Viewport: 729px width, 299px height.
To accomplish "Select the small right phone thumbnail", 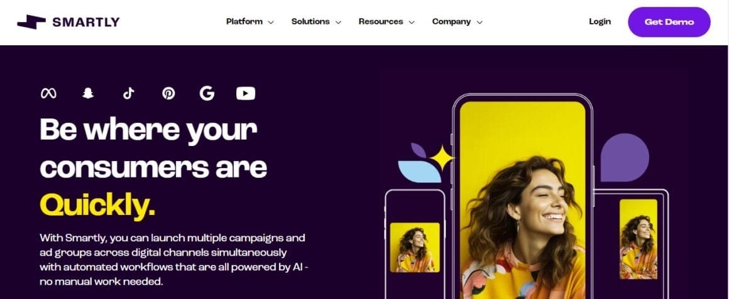I will [639, 239].
